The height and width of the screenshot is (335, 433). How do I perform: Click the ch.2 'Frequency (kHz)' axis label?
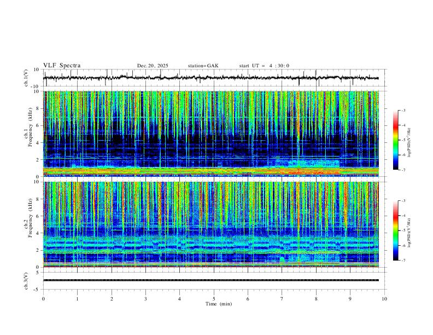pyautogui.click(x=30, y=218)
